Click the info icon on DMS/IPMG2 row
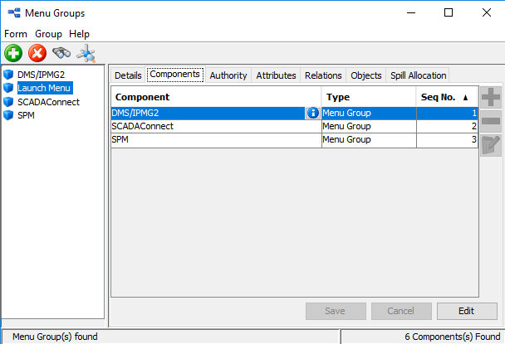Viewport: 505px width, 344px height. pyautogui.click(x=312, y=113)
